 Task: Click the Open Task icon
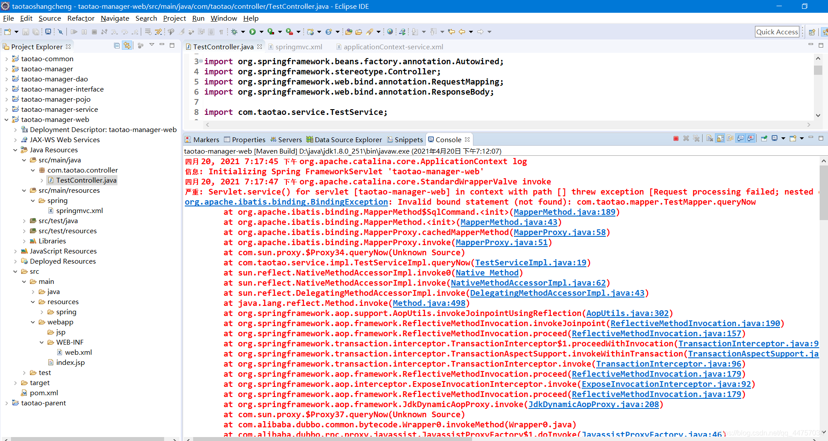coord(359,32)
